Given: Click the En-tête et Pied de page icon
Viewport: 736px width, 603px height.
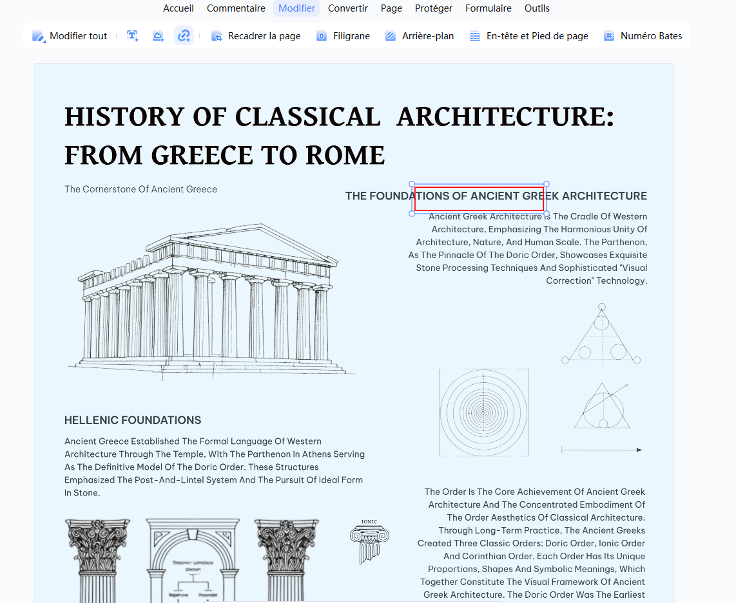Looking at the screenshot, I should point(475,36).
